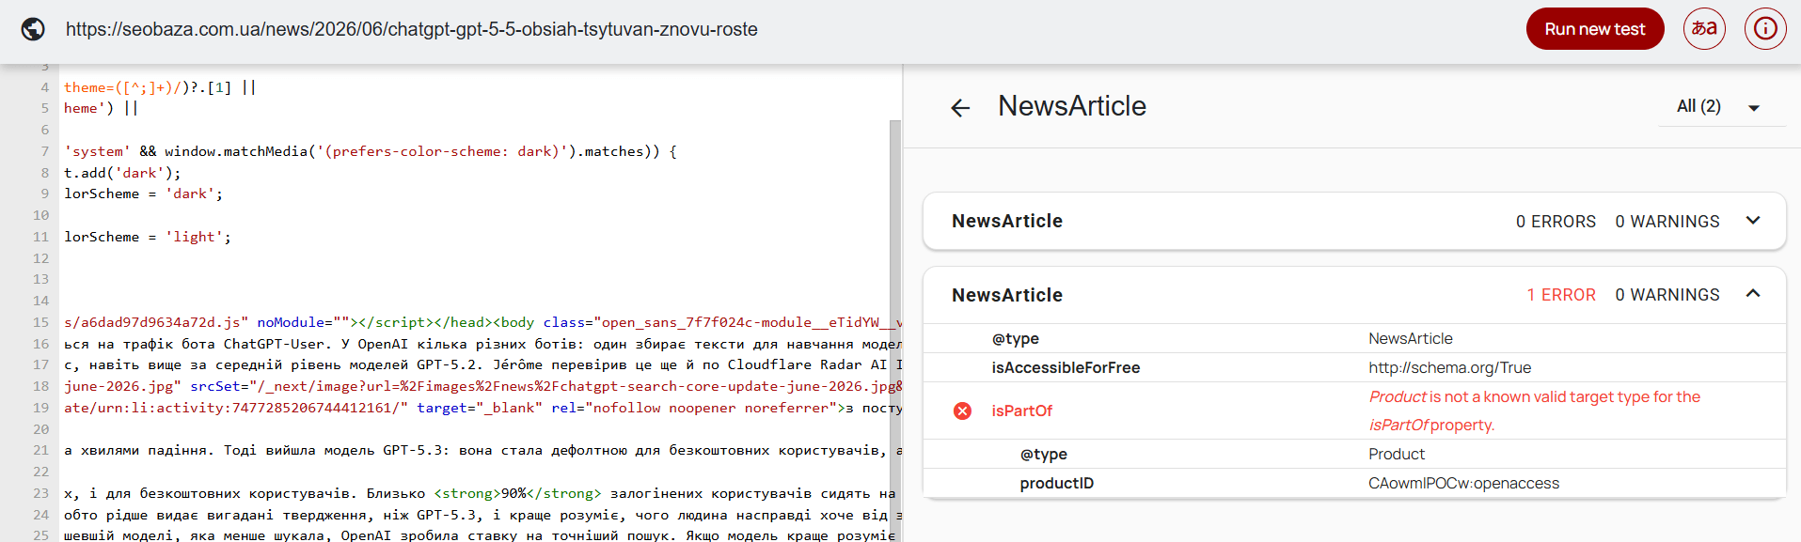Image resolution: width=1801 pixels, height=542 pixels.
Task: Click the red error icon beside isPartOf
Action: 962,410
